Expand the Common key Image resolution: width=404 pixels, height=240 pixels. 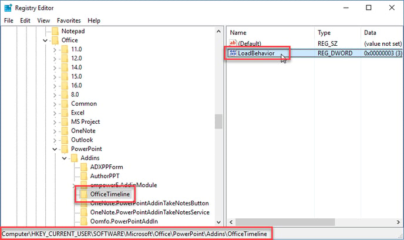pyautogui.click(x=55, y=104)
